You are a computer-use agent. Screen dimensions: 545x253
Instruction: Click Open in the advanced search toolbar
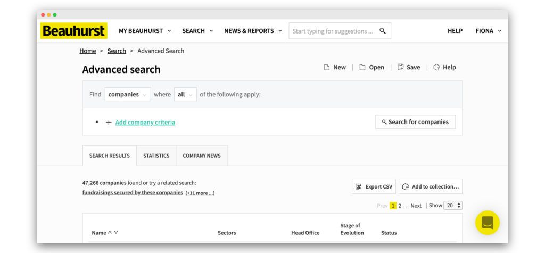tap(371, 67)
